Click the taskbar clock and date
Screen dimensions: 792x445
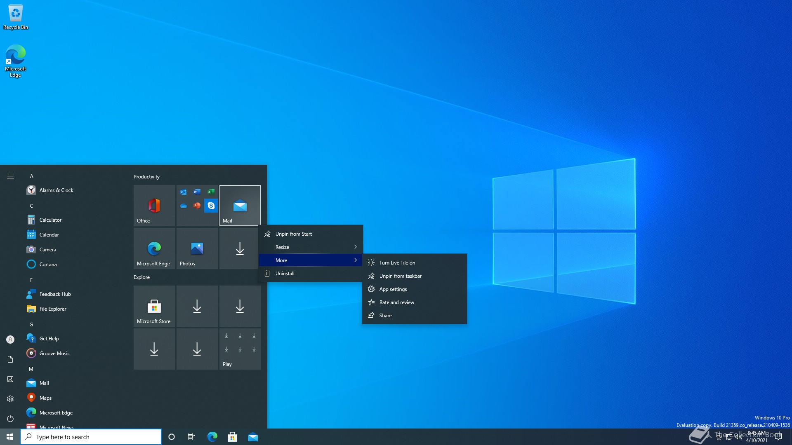[x=757, y=437]
